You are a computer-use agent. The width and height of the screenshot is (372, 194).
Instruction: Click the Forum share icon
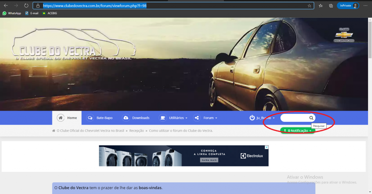[x=197, y=118]
